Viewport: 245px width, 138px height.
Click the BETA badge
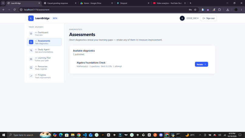55,18
